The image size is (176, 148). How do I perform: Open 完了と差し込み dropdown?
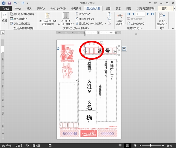click(x=162, y=19)
